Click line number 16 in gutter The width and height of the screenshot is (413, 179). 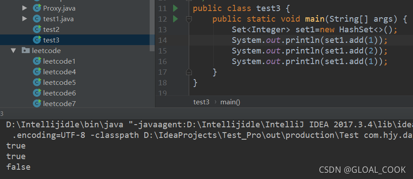[x=163, y=61]
